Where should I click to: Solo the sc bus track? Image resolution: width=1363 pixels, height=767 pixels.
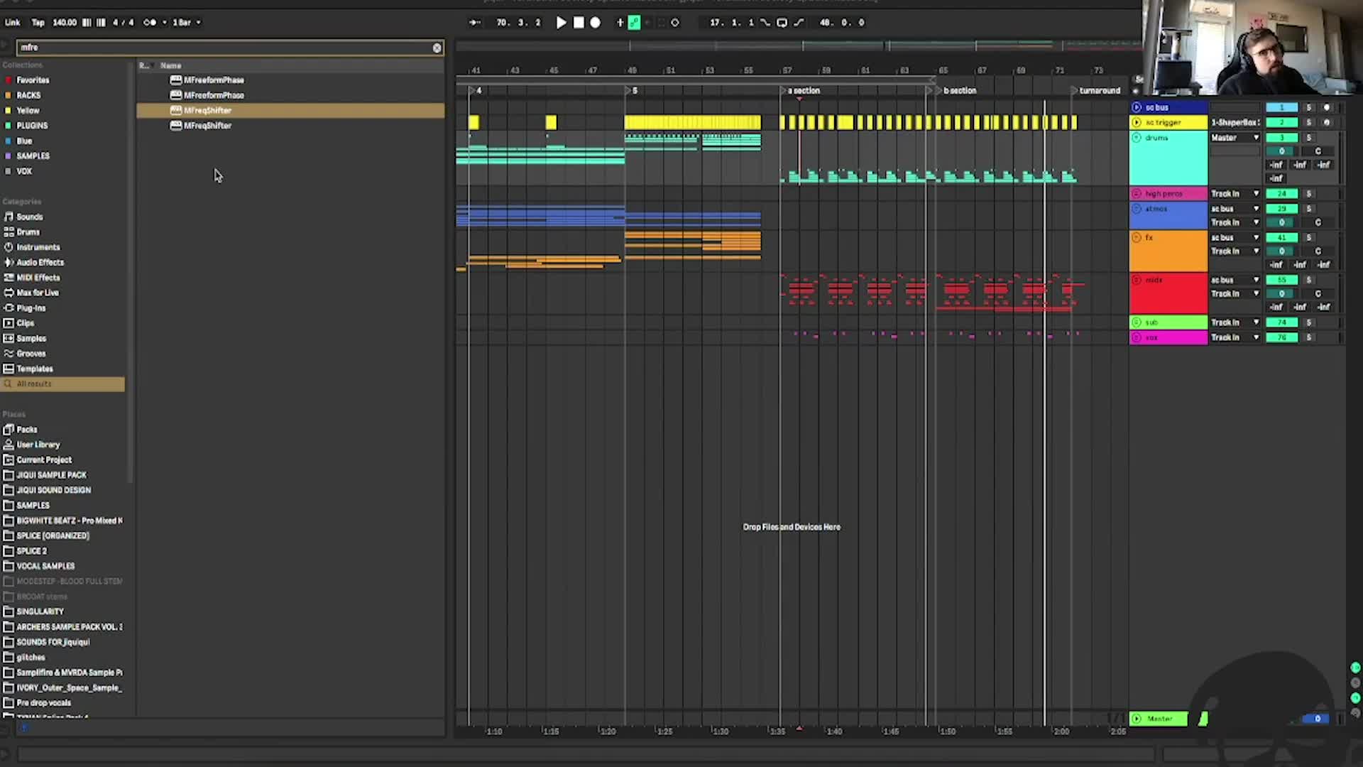tap(1309, 107)
